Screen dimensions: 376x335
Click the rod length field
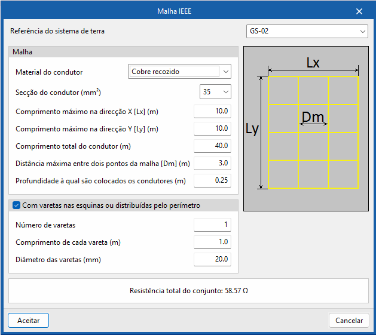(x=212, y=242)
